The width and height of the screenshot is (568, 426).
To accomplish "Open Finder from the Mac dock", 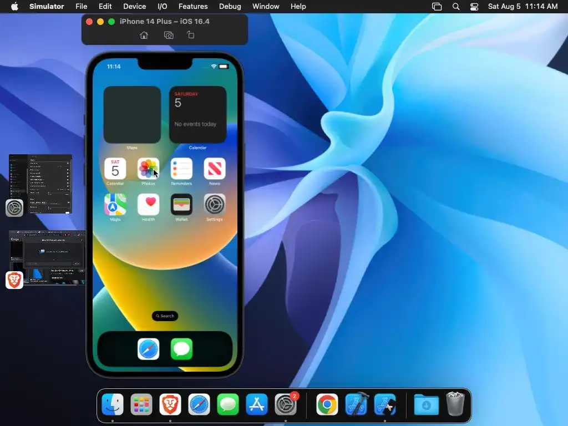I will (113, 404).
